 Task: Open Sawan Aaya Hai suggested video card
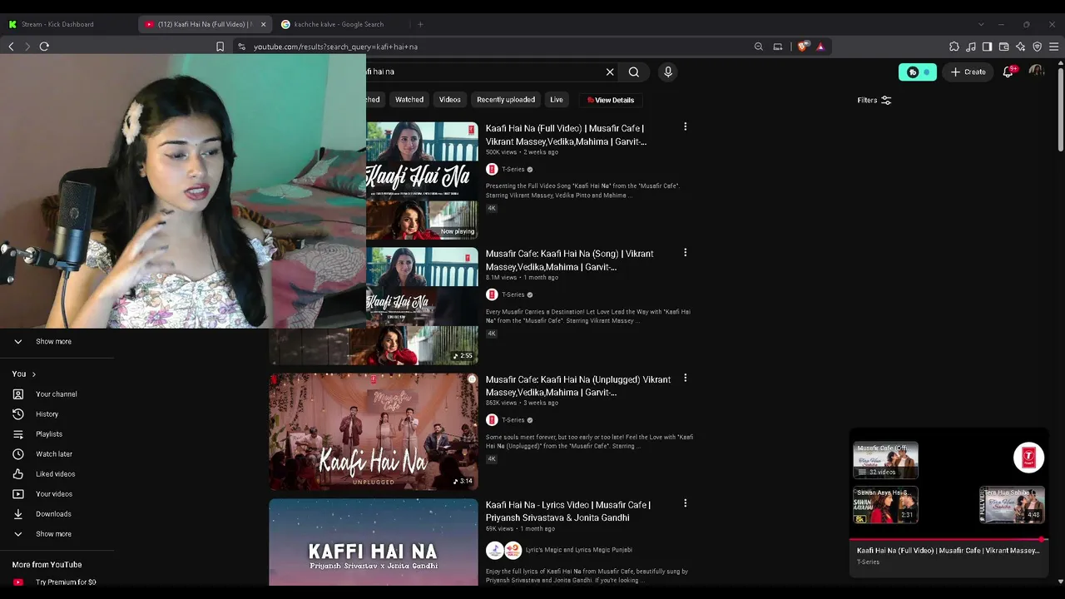click(x=885, y=505)
